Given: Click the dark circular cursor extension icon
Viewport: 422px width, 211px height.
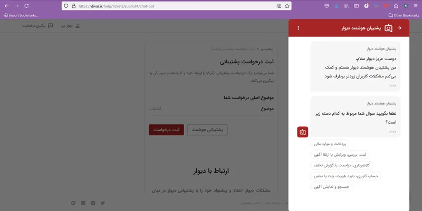Looking at the screenshot, I should (406, 6).
